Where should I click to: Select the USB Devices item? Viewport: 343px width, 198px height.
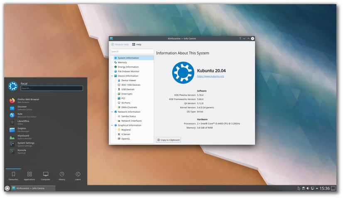click(x=128, y=89)
